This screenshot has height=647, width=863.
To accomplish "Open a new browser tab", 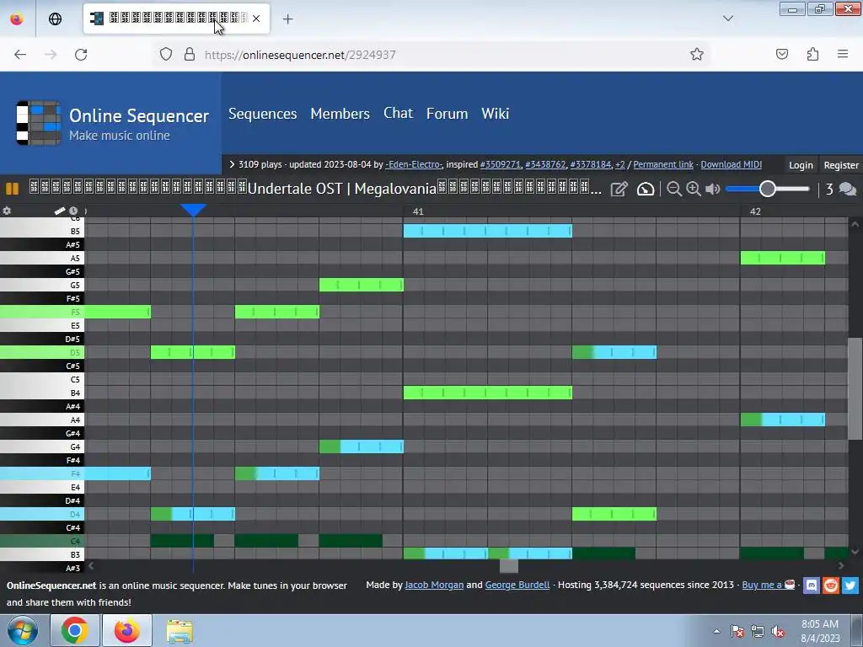I will 288,19.
